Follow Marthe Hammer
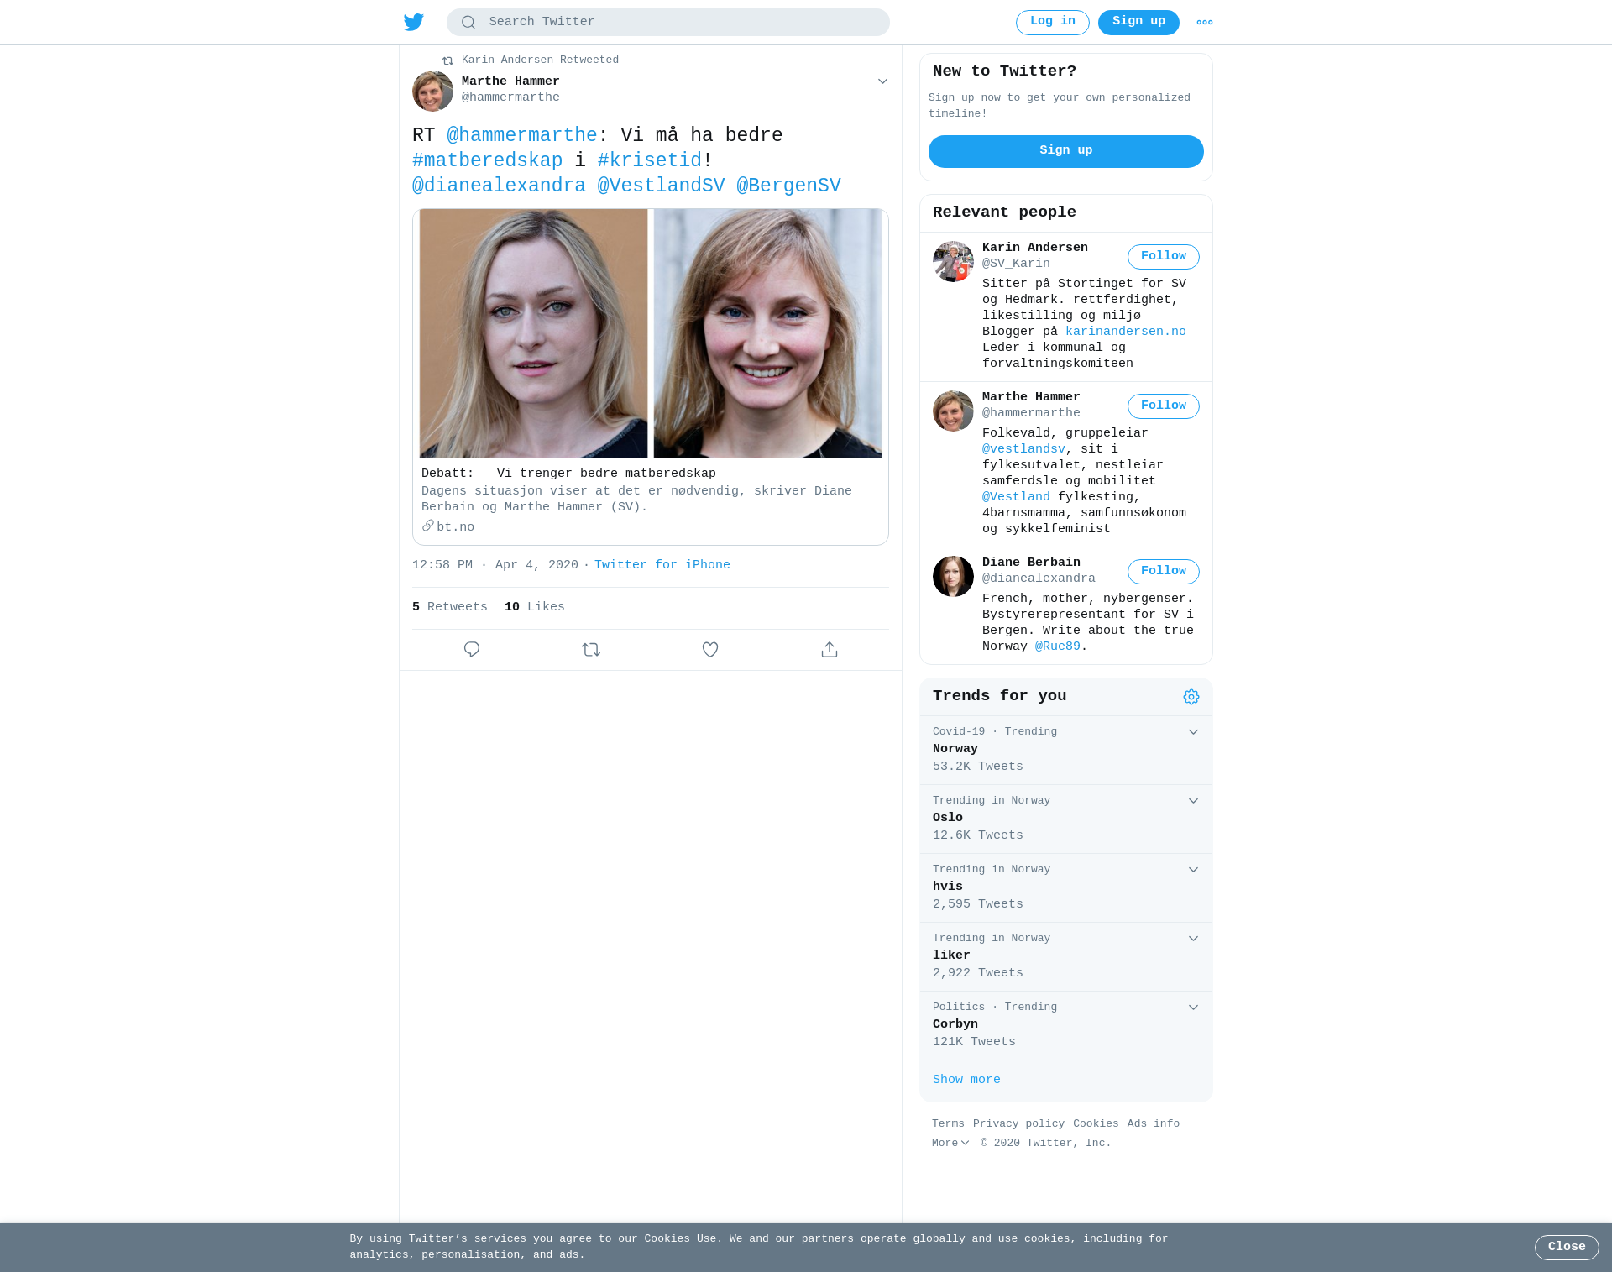This screenshot has height=1272, width=1612. point(1163,406)
